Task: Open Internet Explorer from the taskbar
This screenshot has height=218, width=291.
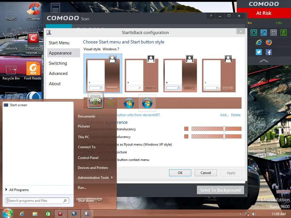Action: pos(22,214)
